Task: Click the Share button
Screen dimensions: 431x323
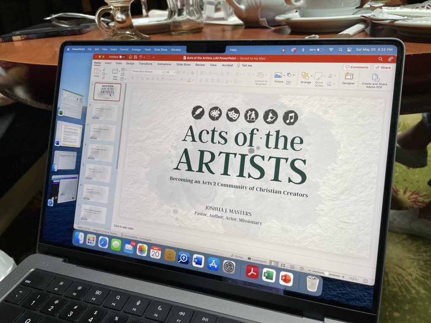Action: pos(383,68)
